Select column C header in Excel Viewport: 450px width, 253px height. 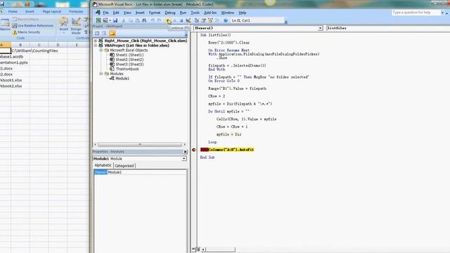click(x=39, y=45)
